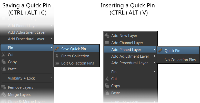This screenshot has width=200, height=103.
Task: Choose Merge Layers
Action: point(19,95)
